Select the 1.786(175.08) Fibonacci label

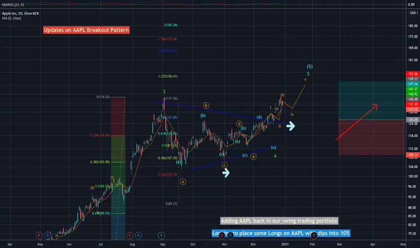[x=168, y=39]
